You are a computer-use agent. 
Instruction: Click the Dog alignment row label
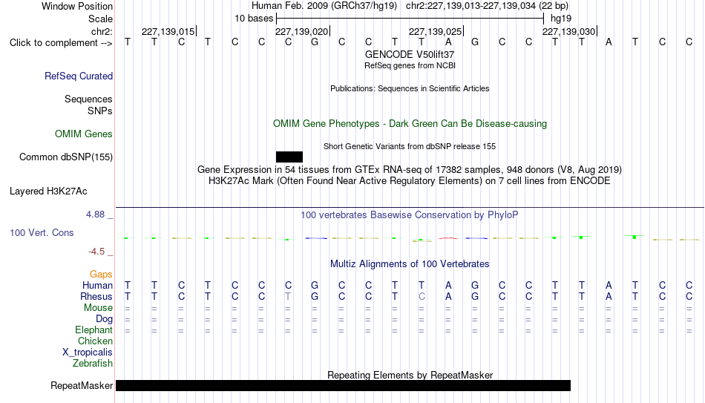104,319
